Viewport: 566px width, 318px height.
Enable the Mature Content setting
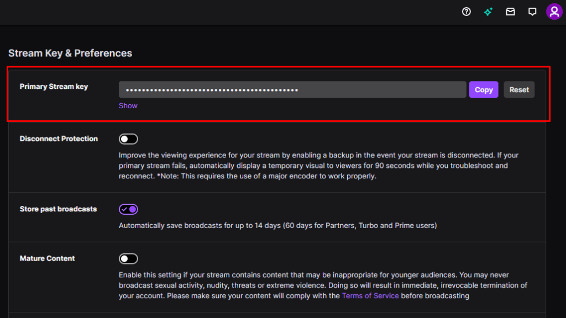tap(128, 258)
